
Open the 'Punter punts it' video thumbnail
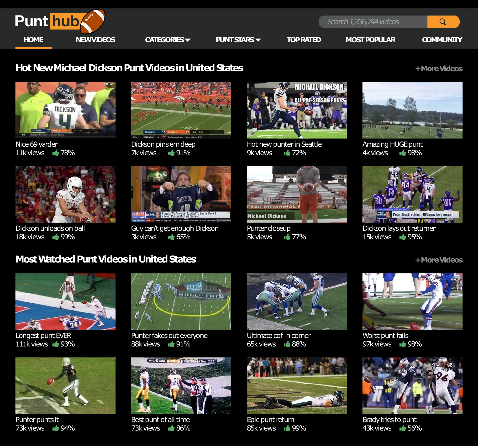tap(65, 386)
